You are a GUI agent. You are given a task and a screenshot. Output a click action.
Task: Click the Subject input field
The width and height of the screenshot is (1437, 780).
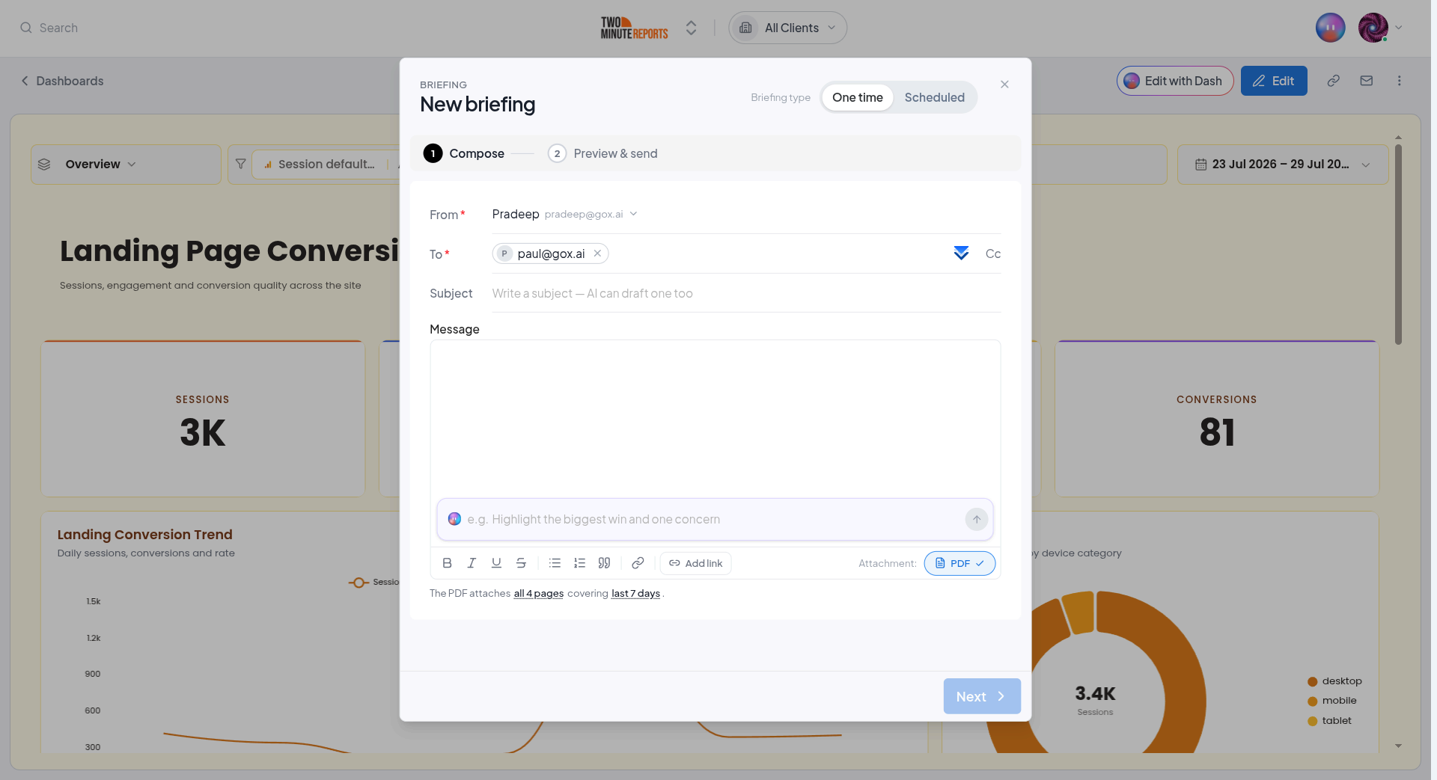(x=746, y=293)
